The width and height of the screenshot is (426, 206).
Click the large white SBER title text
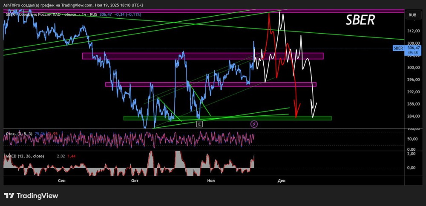[x=360, y=20]
